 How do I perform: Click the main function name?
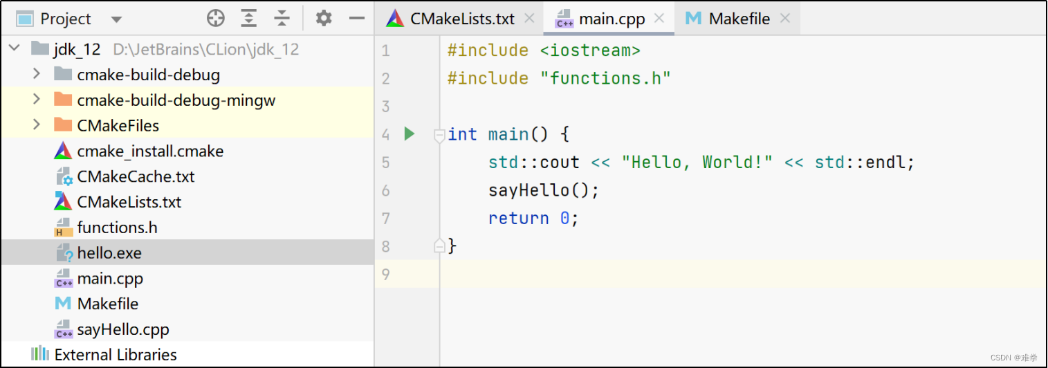click(x=508, y=134)
